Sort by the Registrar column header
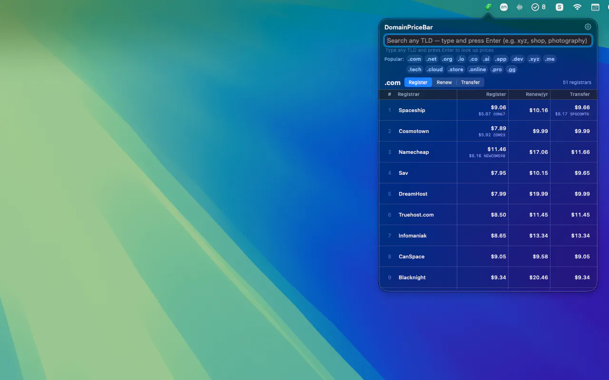Image resolution: width=609 pixels, height=380 pixels. [409, 94]
